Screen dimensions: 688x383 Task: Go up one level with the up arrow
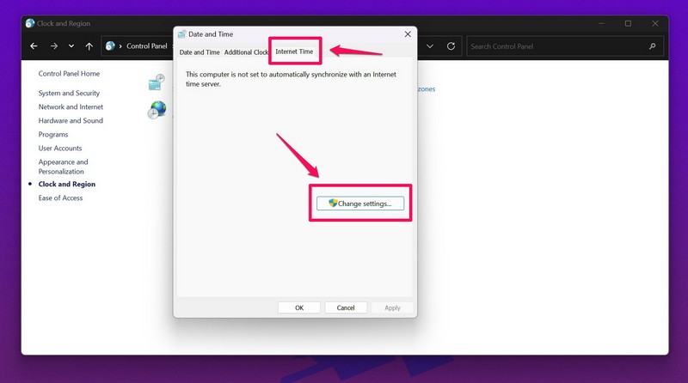click(89, 46)
